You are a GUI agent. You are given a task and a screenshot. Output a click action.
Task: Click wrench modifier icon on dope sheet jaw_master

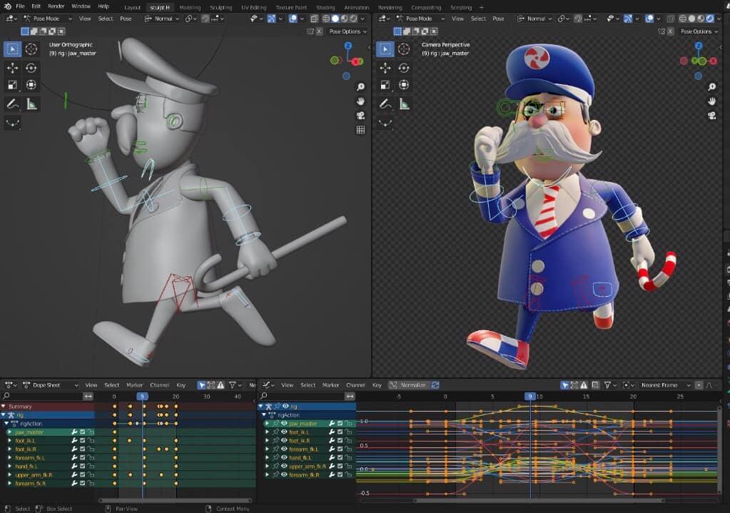click(74, 432)
